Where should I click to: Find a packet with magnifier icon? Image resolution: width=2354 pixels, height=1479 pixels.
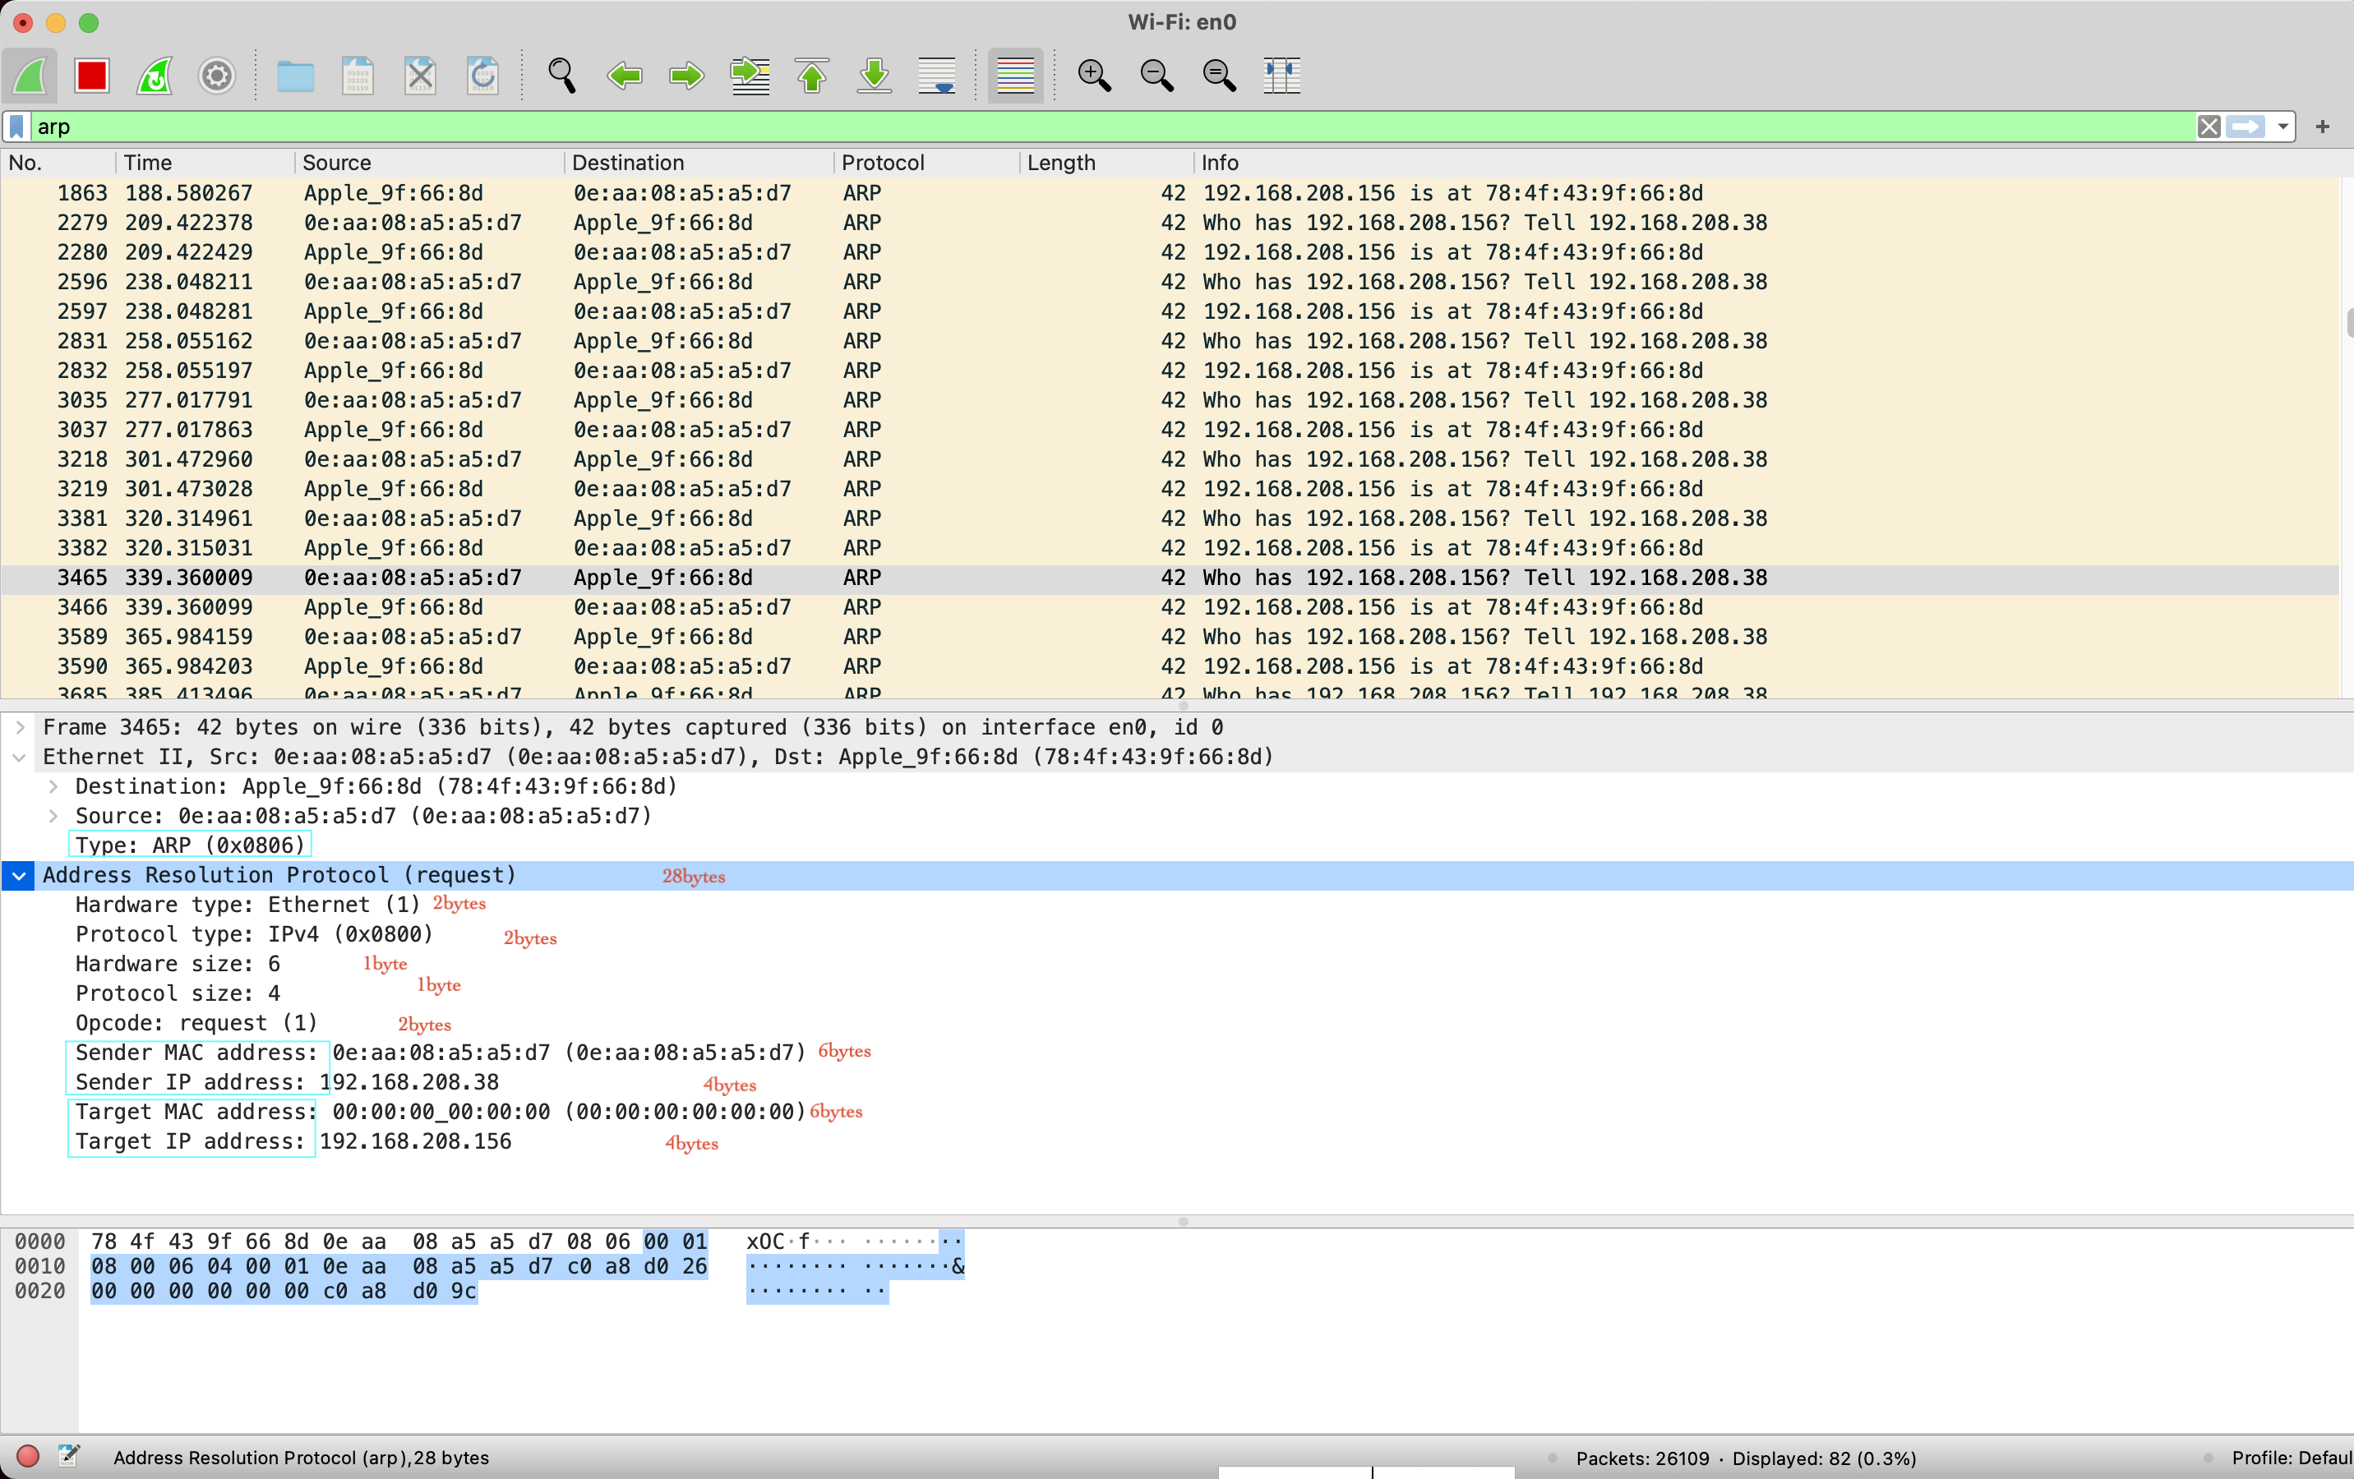click(562, 76)
